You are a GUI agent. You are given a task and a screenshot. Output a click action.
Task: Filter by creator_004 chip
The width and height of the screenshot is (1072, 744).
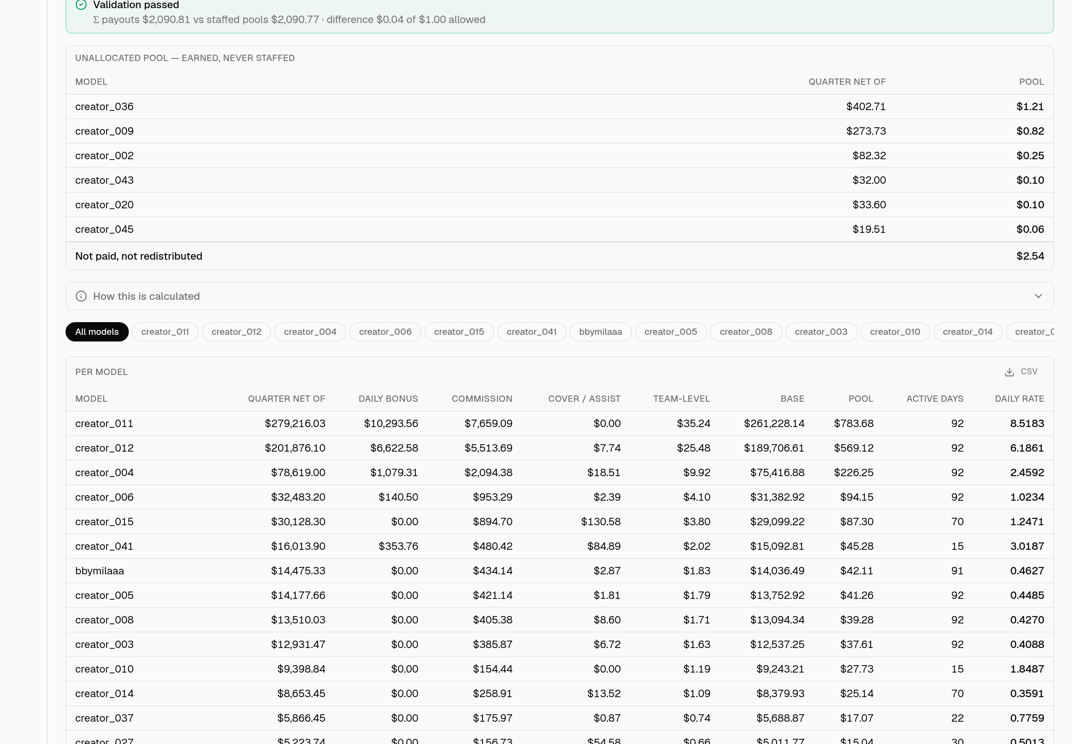pos(310,332)
